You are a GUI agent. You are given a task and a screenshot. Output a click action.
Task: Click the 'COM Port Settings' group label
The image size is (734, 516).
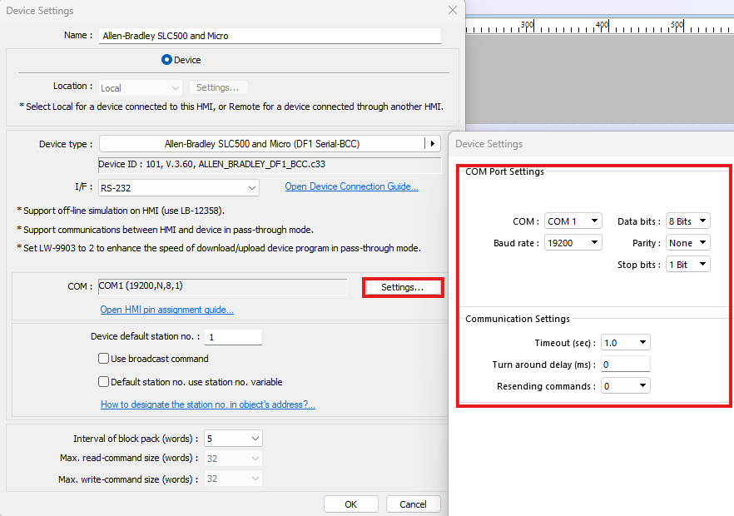click(504, 171)
